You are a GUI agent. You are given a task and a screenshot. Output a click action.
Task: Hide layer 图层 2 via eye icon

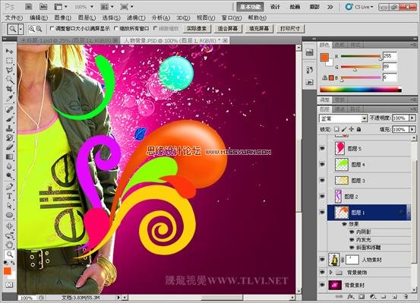(322, 197)
